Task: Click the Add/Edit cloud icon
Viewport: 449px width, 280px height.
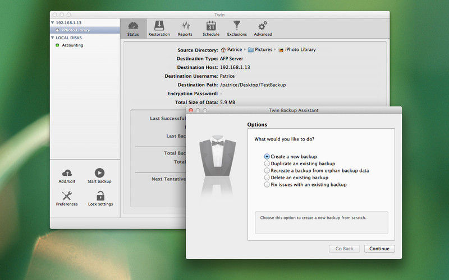Action: pos(67,173)
